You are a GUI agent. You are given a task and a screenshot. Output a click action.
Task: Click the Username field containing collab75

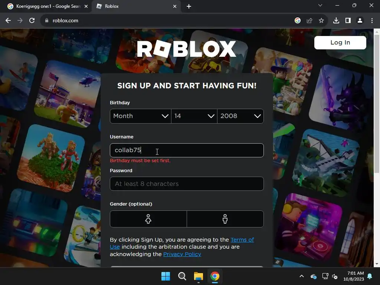(187, 150)
